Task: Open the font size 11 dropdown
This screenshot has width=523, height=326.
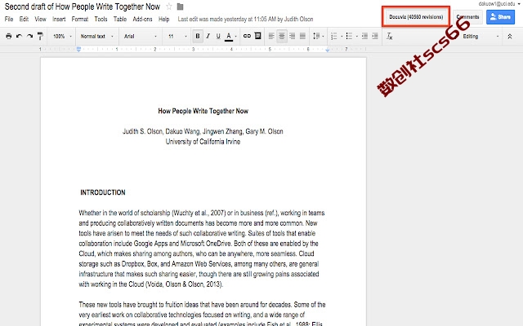Action: pos(177,36)
